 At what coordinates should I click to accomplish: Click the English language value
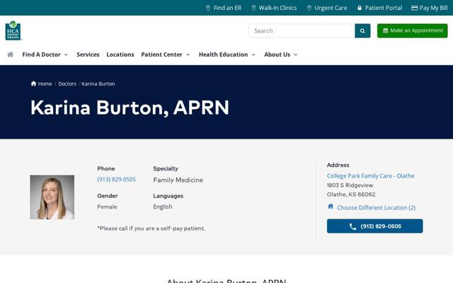click(x=163, y=207)
